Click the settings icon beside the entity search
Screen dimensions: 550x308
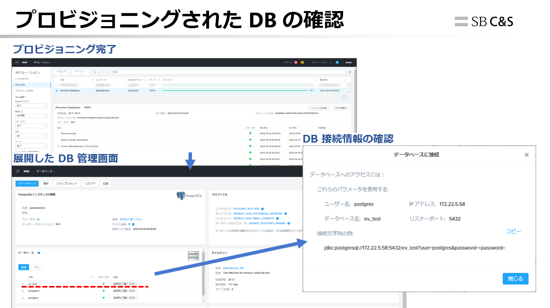click(350, 72)
